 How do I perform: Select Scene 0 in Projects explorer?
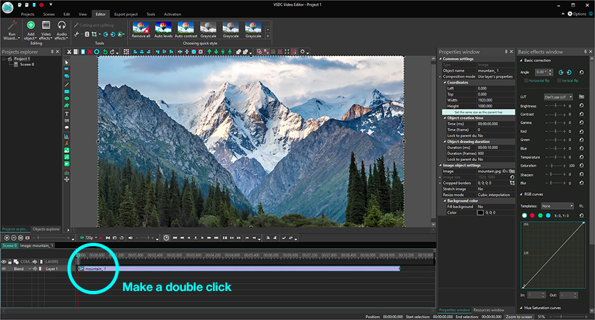click(28, 65)
